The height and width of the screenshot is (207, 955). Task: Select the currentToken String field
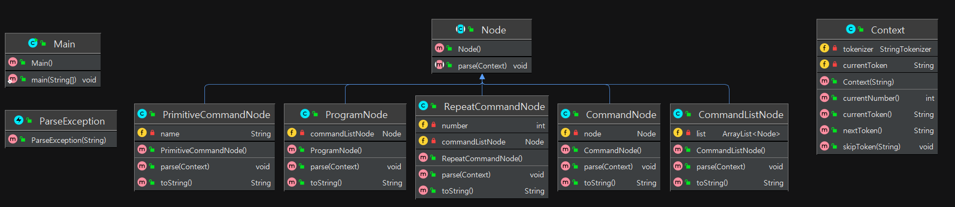[x=877, y=65]
